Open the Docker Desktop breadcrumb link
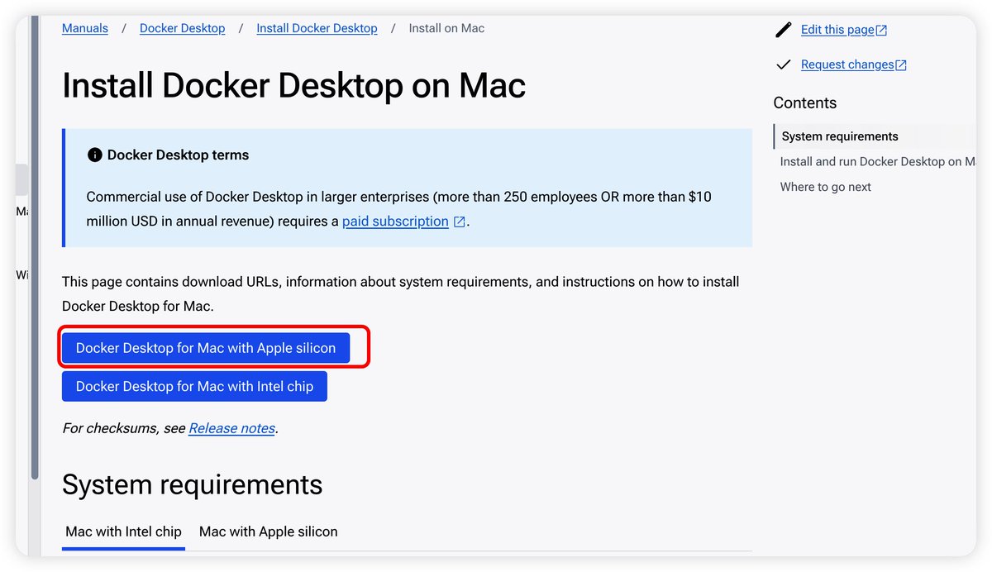The image size is (992, 572). coord(182,28)
